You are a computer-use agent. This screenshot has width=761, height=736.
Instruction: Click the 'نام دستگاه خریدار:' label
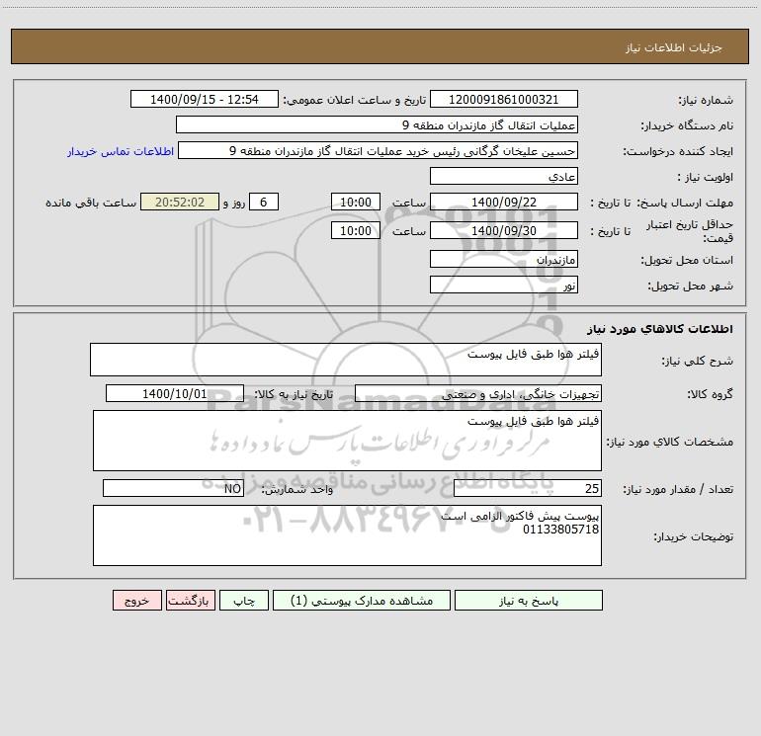tap(687, 126)
